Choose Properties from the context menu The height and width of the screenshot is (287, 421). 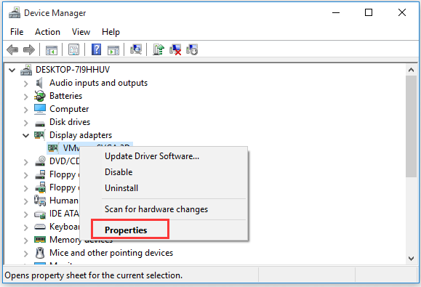pyautogui.click(x=164, y=230)
